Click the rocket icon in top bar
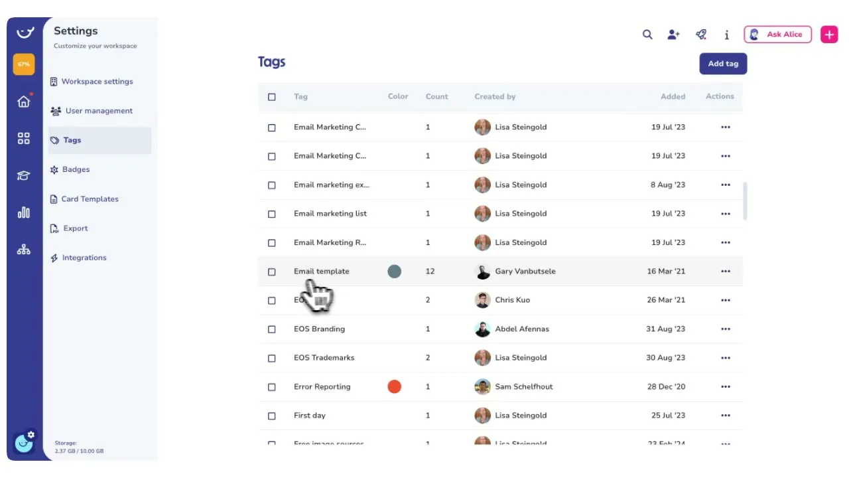This screenshot has height=478, width=849. coord(701,35)
